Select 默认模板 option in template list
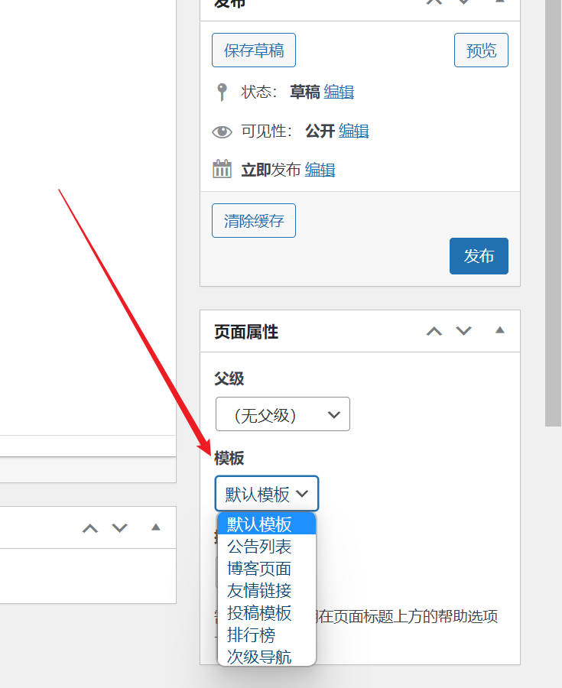 (259, 524)
